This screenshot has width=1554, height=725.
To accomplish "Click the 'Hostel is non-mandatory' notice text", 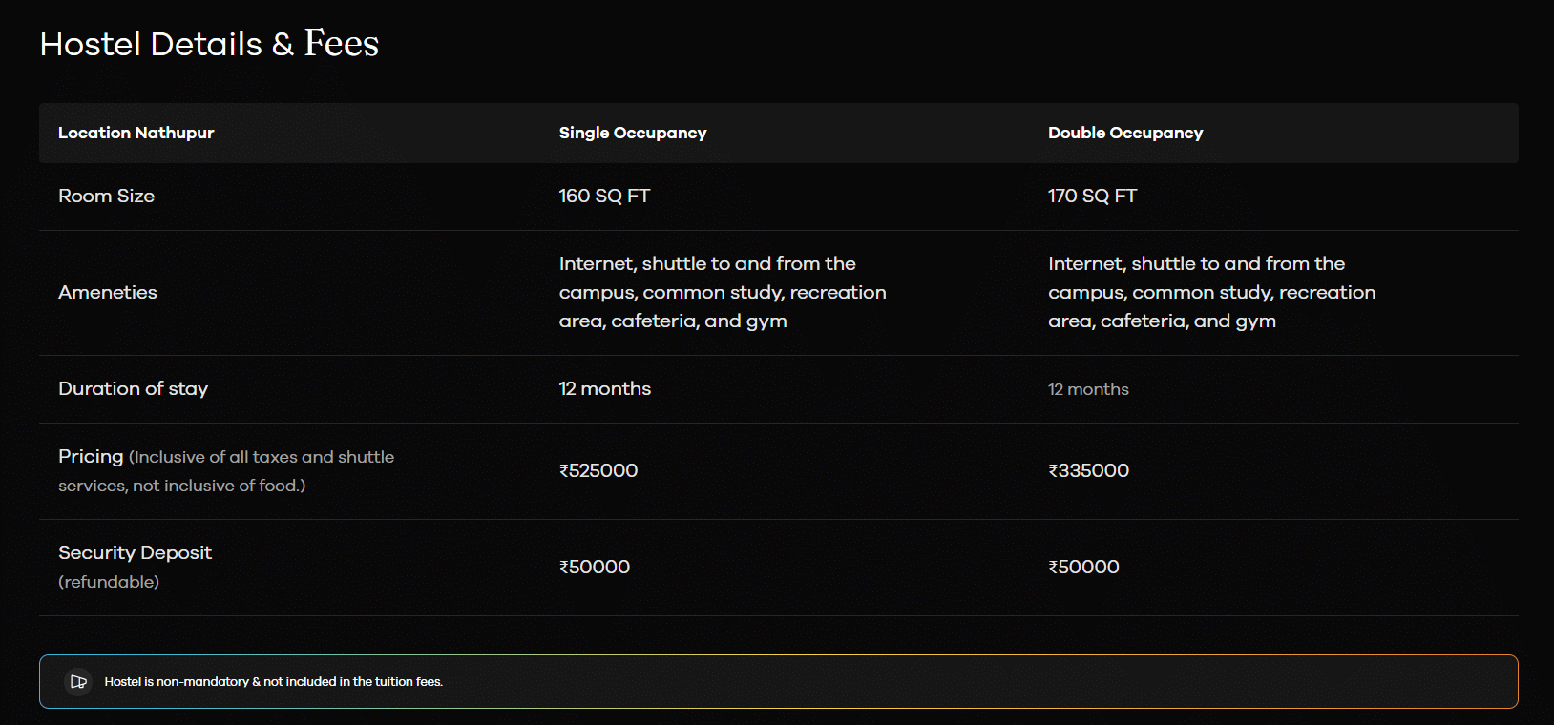I will pos(273,682).
